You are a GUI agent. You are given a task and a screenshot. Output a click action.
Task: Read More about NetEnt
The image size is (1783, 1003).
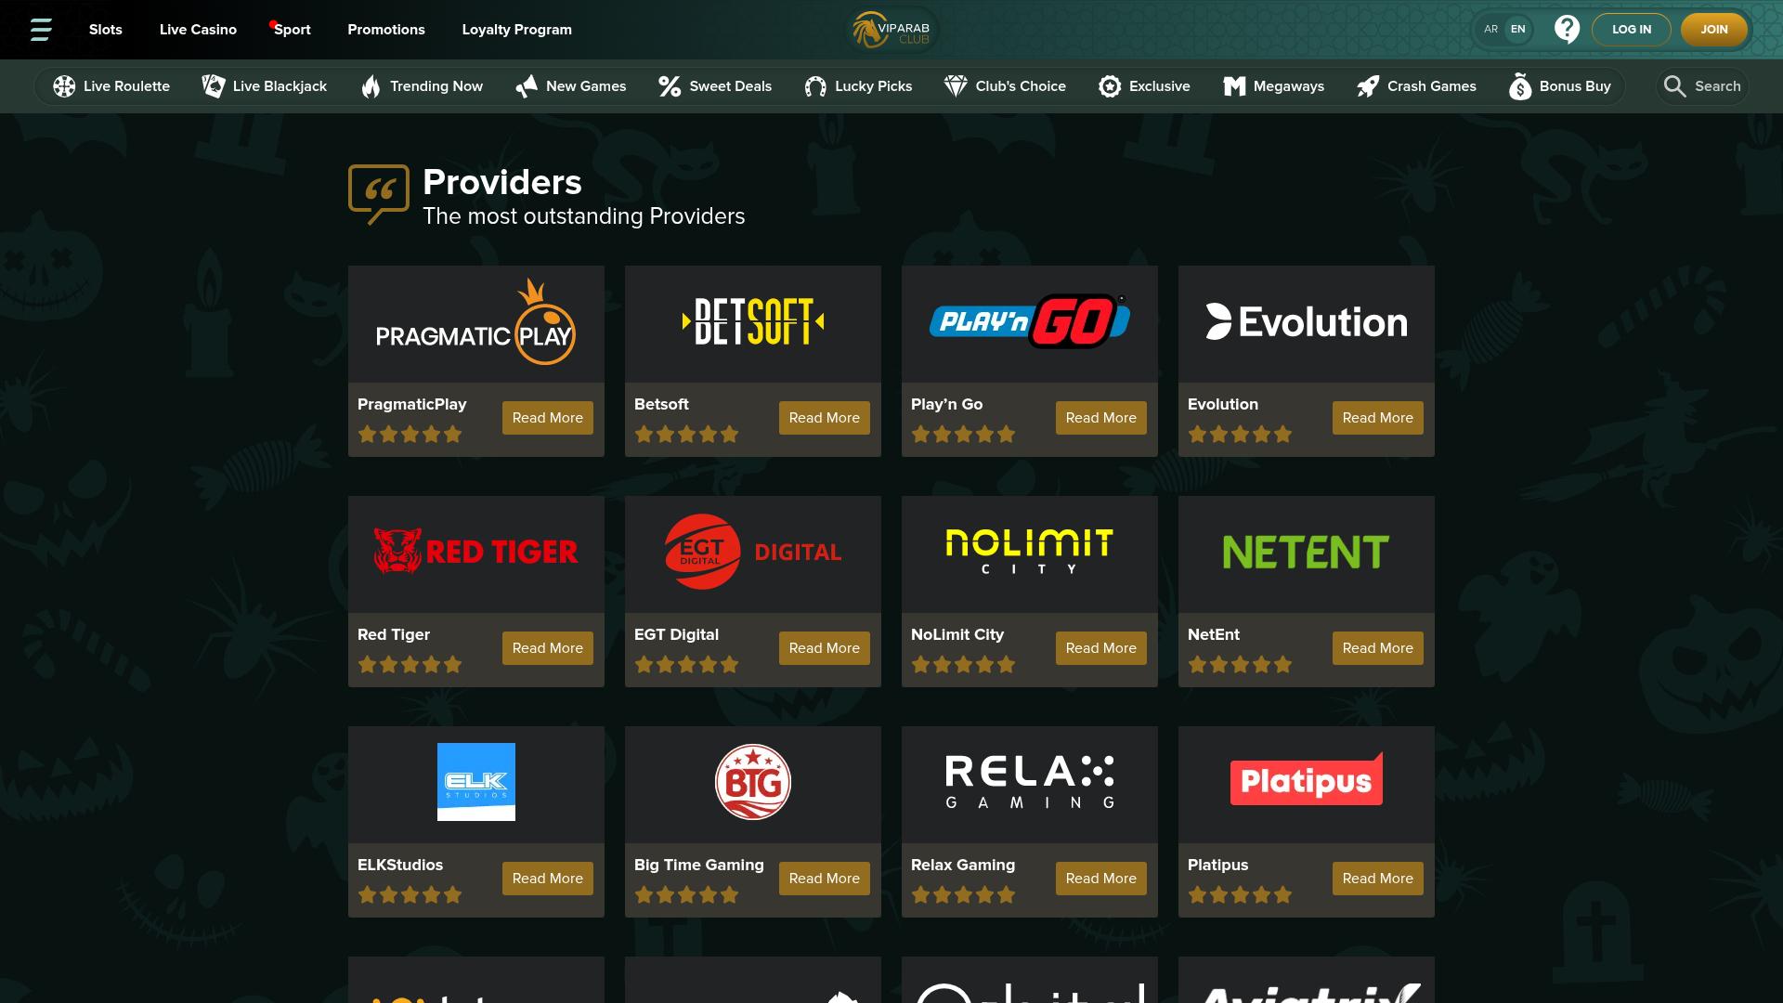[x=1378, y=648]
